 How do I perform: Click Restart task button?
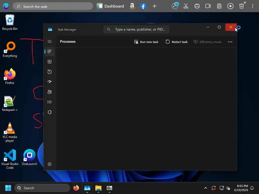(x=176, y=42)
